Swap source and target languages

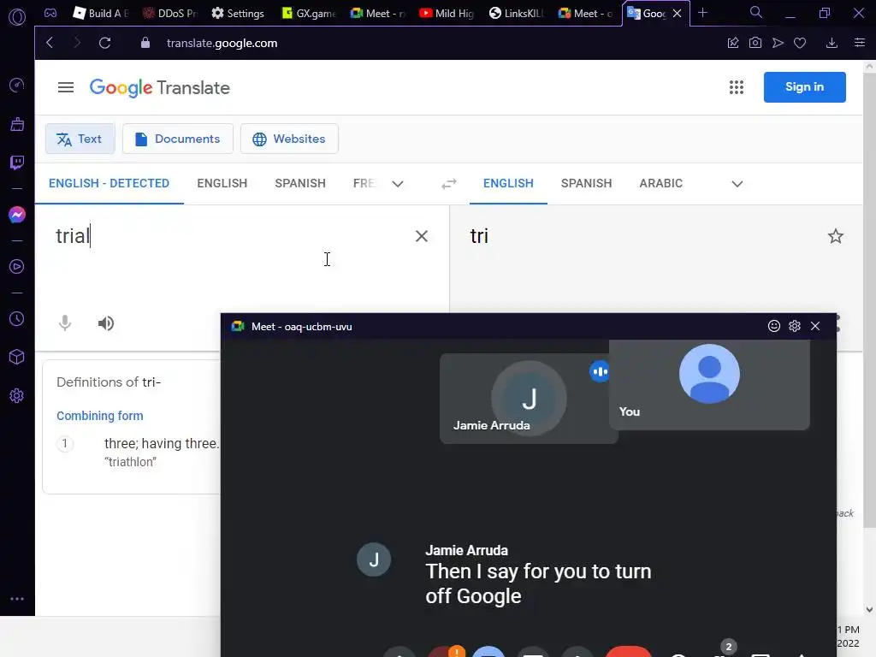pyautogui.click(x=448, y=183)
